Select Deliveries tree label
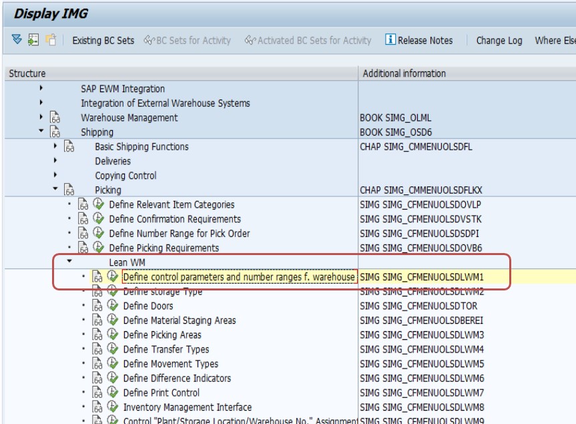 coord(113,161)
